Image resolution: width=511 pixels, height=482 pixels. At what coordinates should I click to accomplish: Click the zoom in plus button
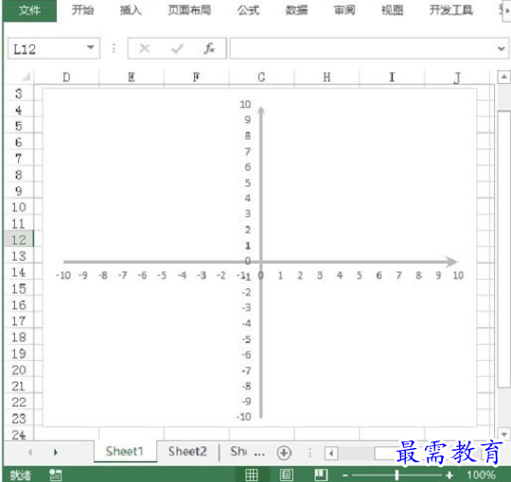coord(449,475)
